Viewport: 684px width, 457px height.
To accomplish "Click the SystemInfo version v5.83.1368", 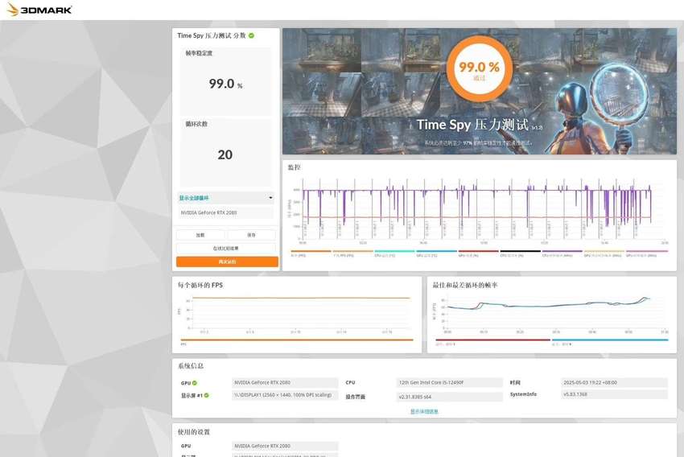I will point(614,394).
